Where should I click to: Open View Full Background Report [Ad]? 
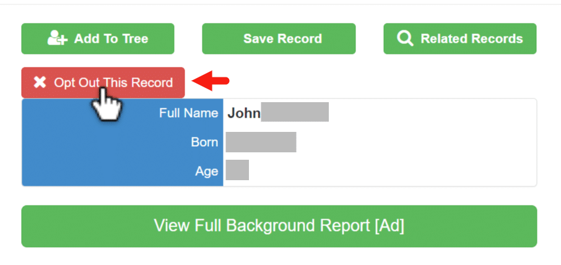[x=279, y=226]
